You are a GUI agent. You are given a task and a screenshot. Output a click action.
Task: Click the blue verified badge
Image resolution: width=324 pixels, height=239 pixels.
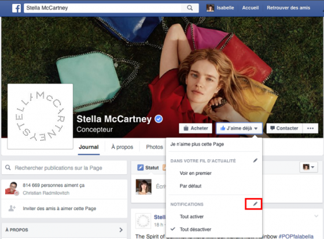pyautogui.click(x=159, y=119)
